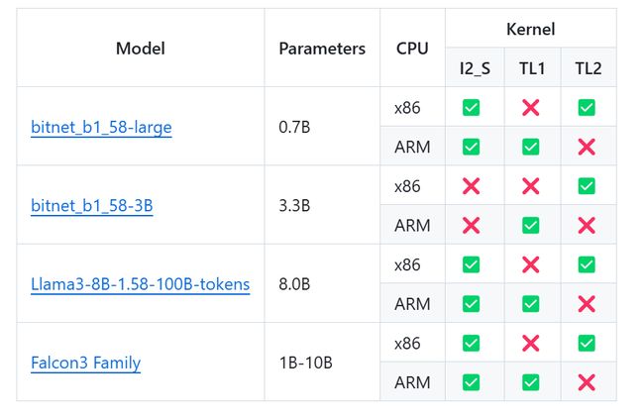Click the x86 cell for Falcon3 Family
Image resolution: width=644 pixels, height=417 pixels.
(x=412, y=344)
